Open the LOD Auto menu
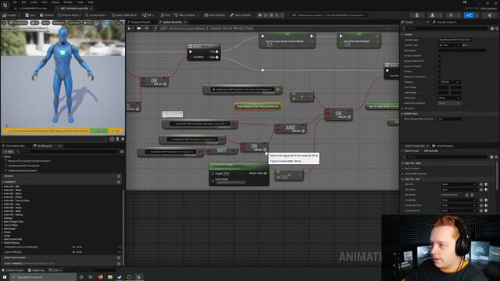The height and width of the screenshot is (281, 500). coord(74,23)
